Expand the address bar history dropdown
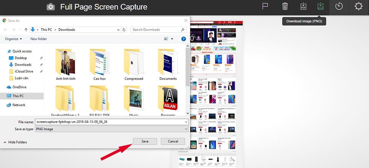Viewport: 369px width, 168px height. [x=118, y=30]
